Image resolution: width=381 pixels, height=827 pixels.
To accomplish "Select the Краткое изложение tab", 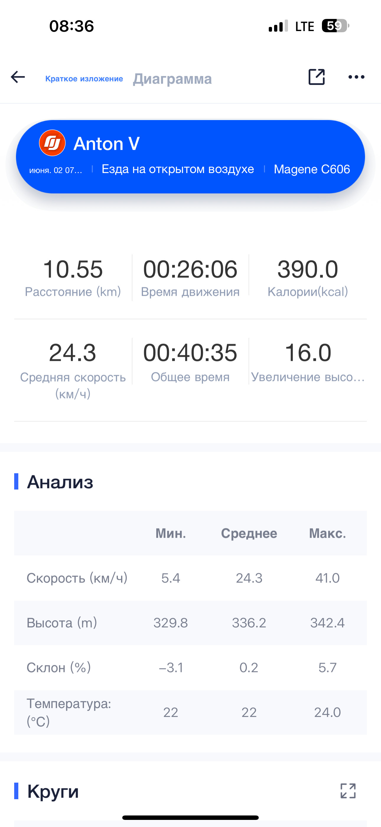I will [84, 79].
